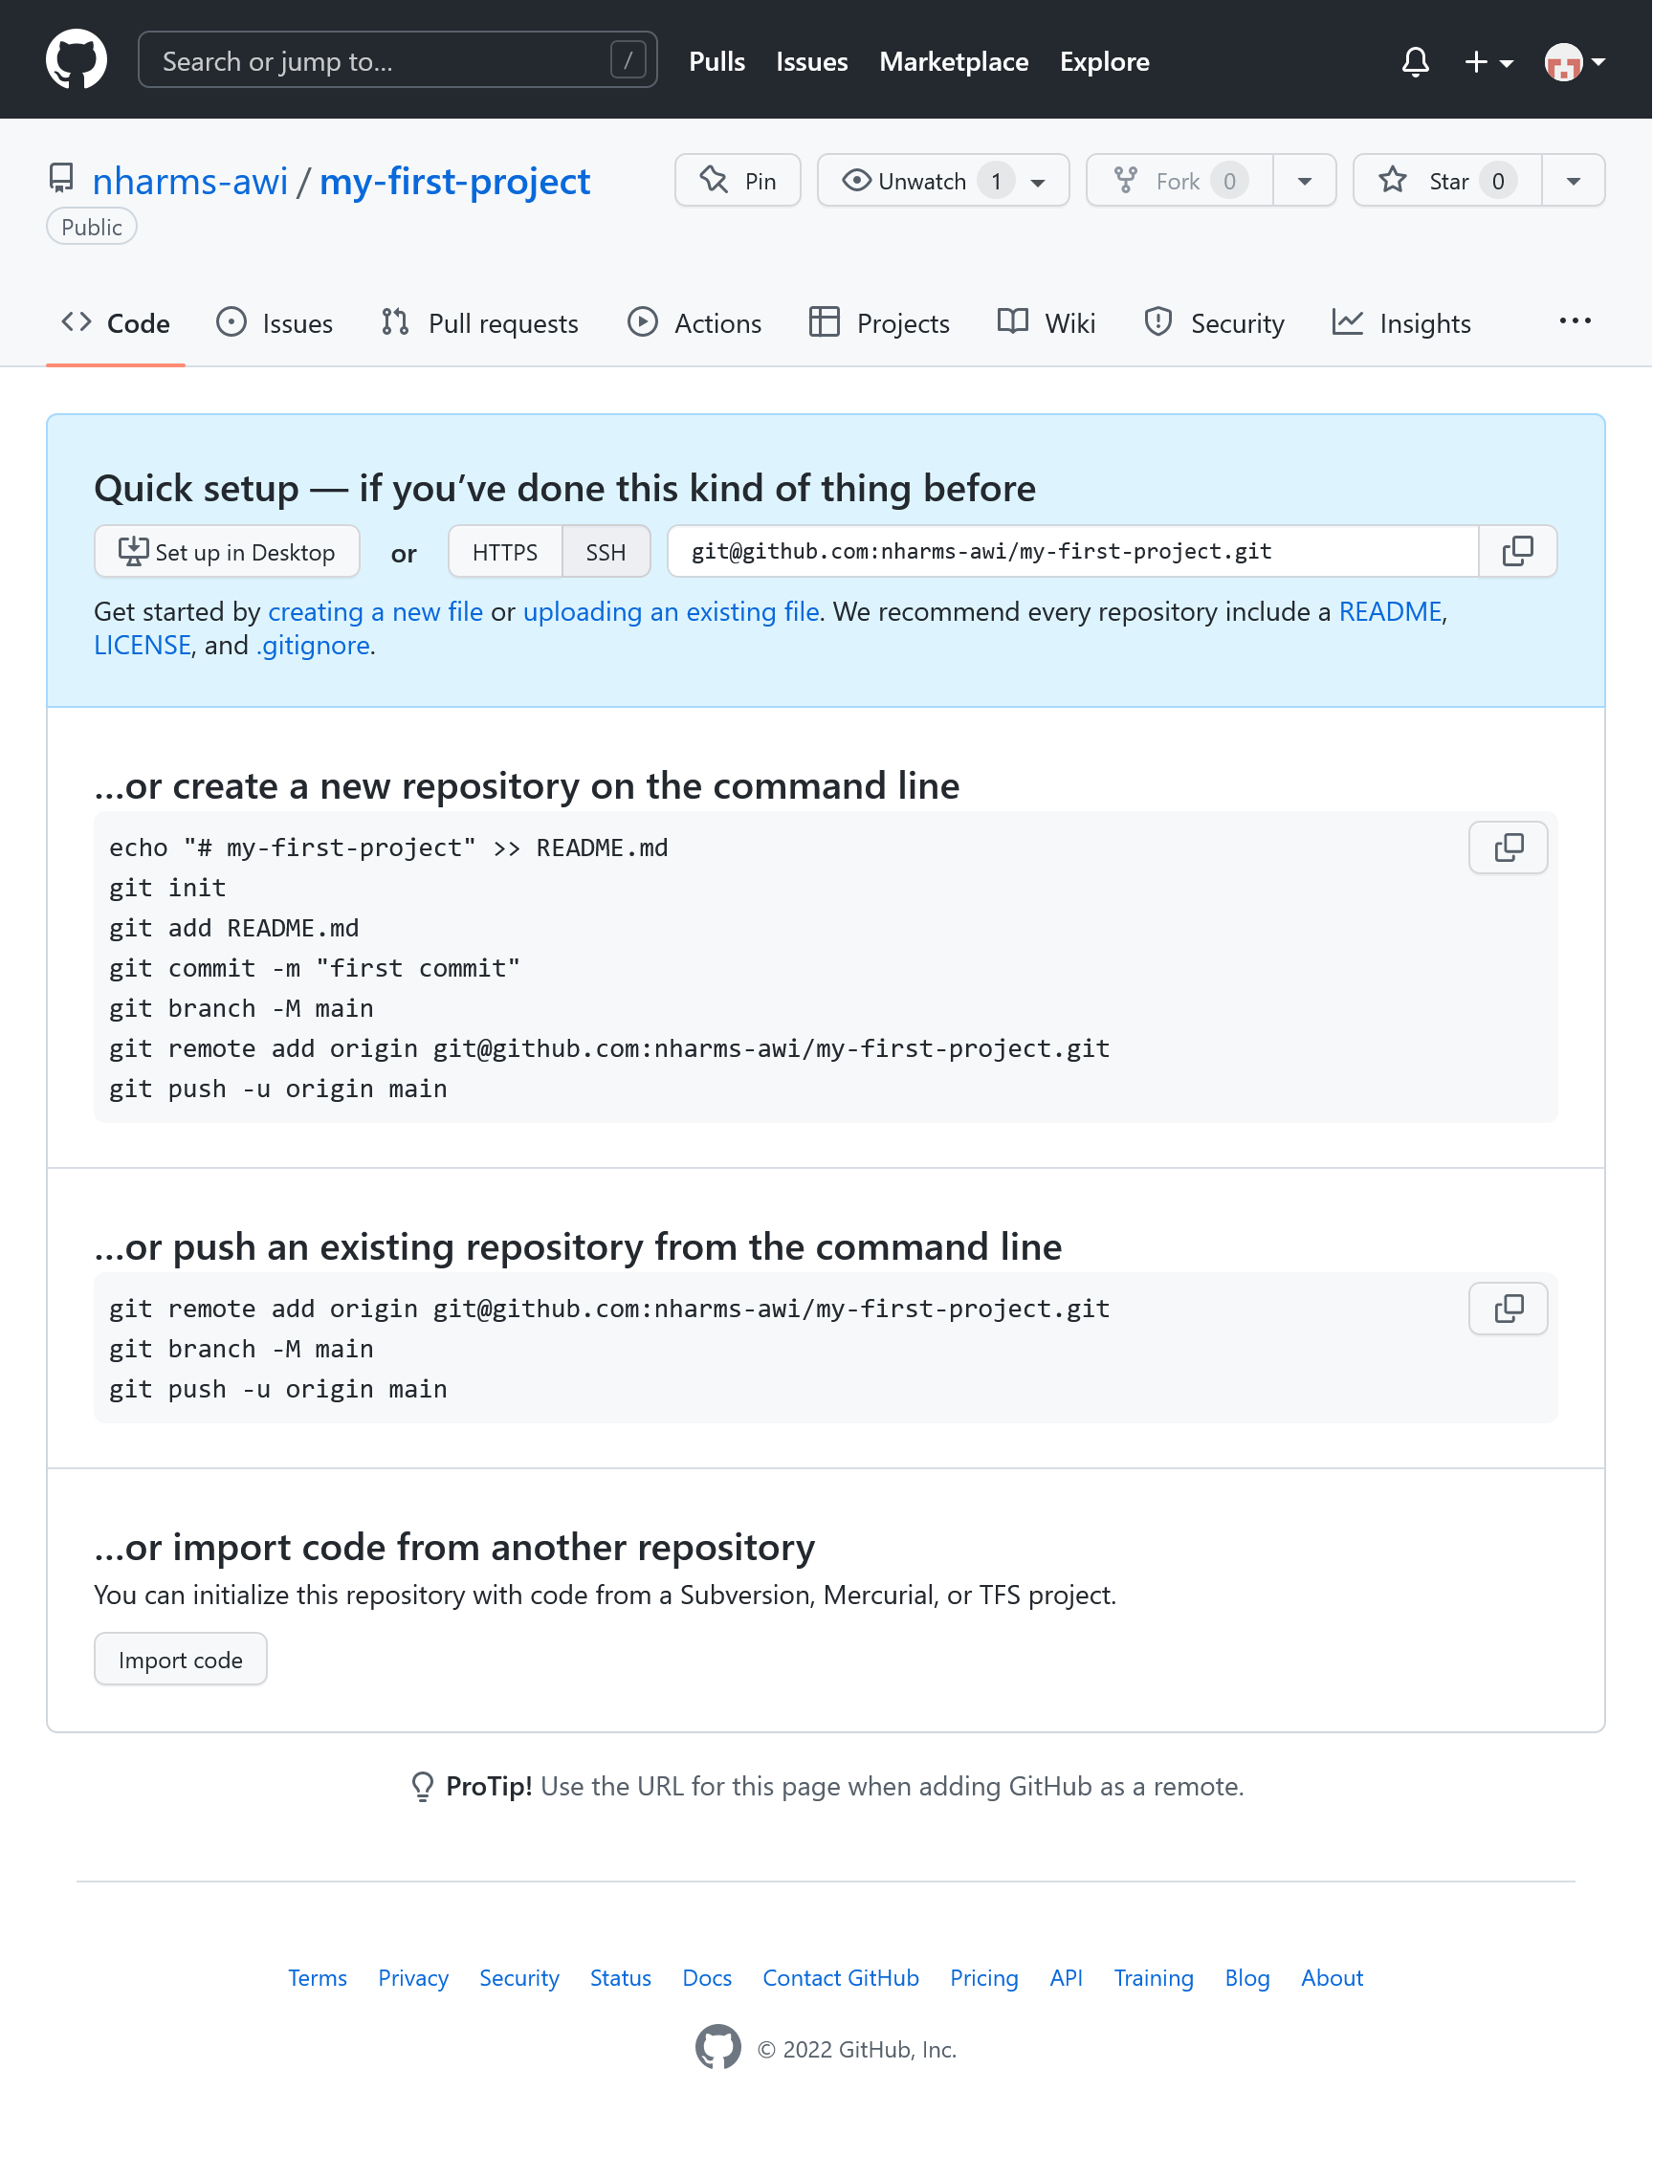Click the Public visibility badge
Viewport: 1653px width, 2179px height.
point(92,227)
